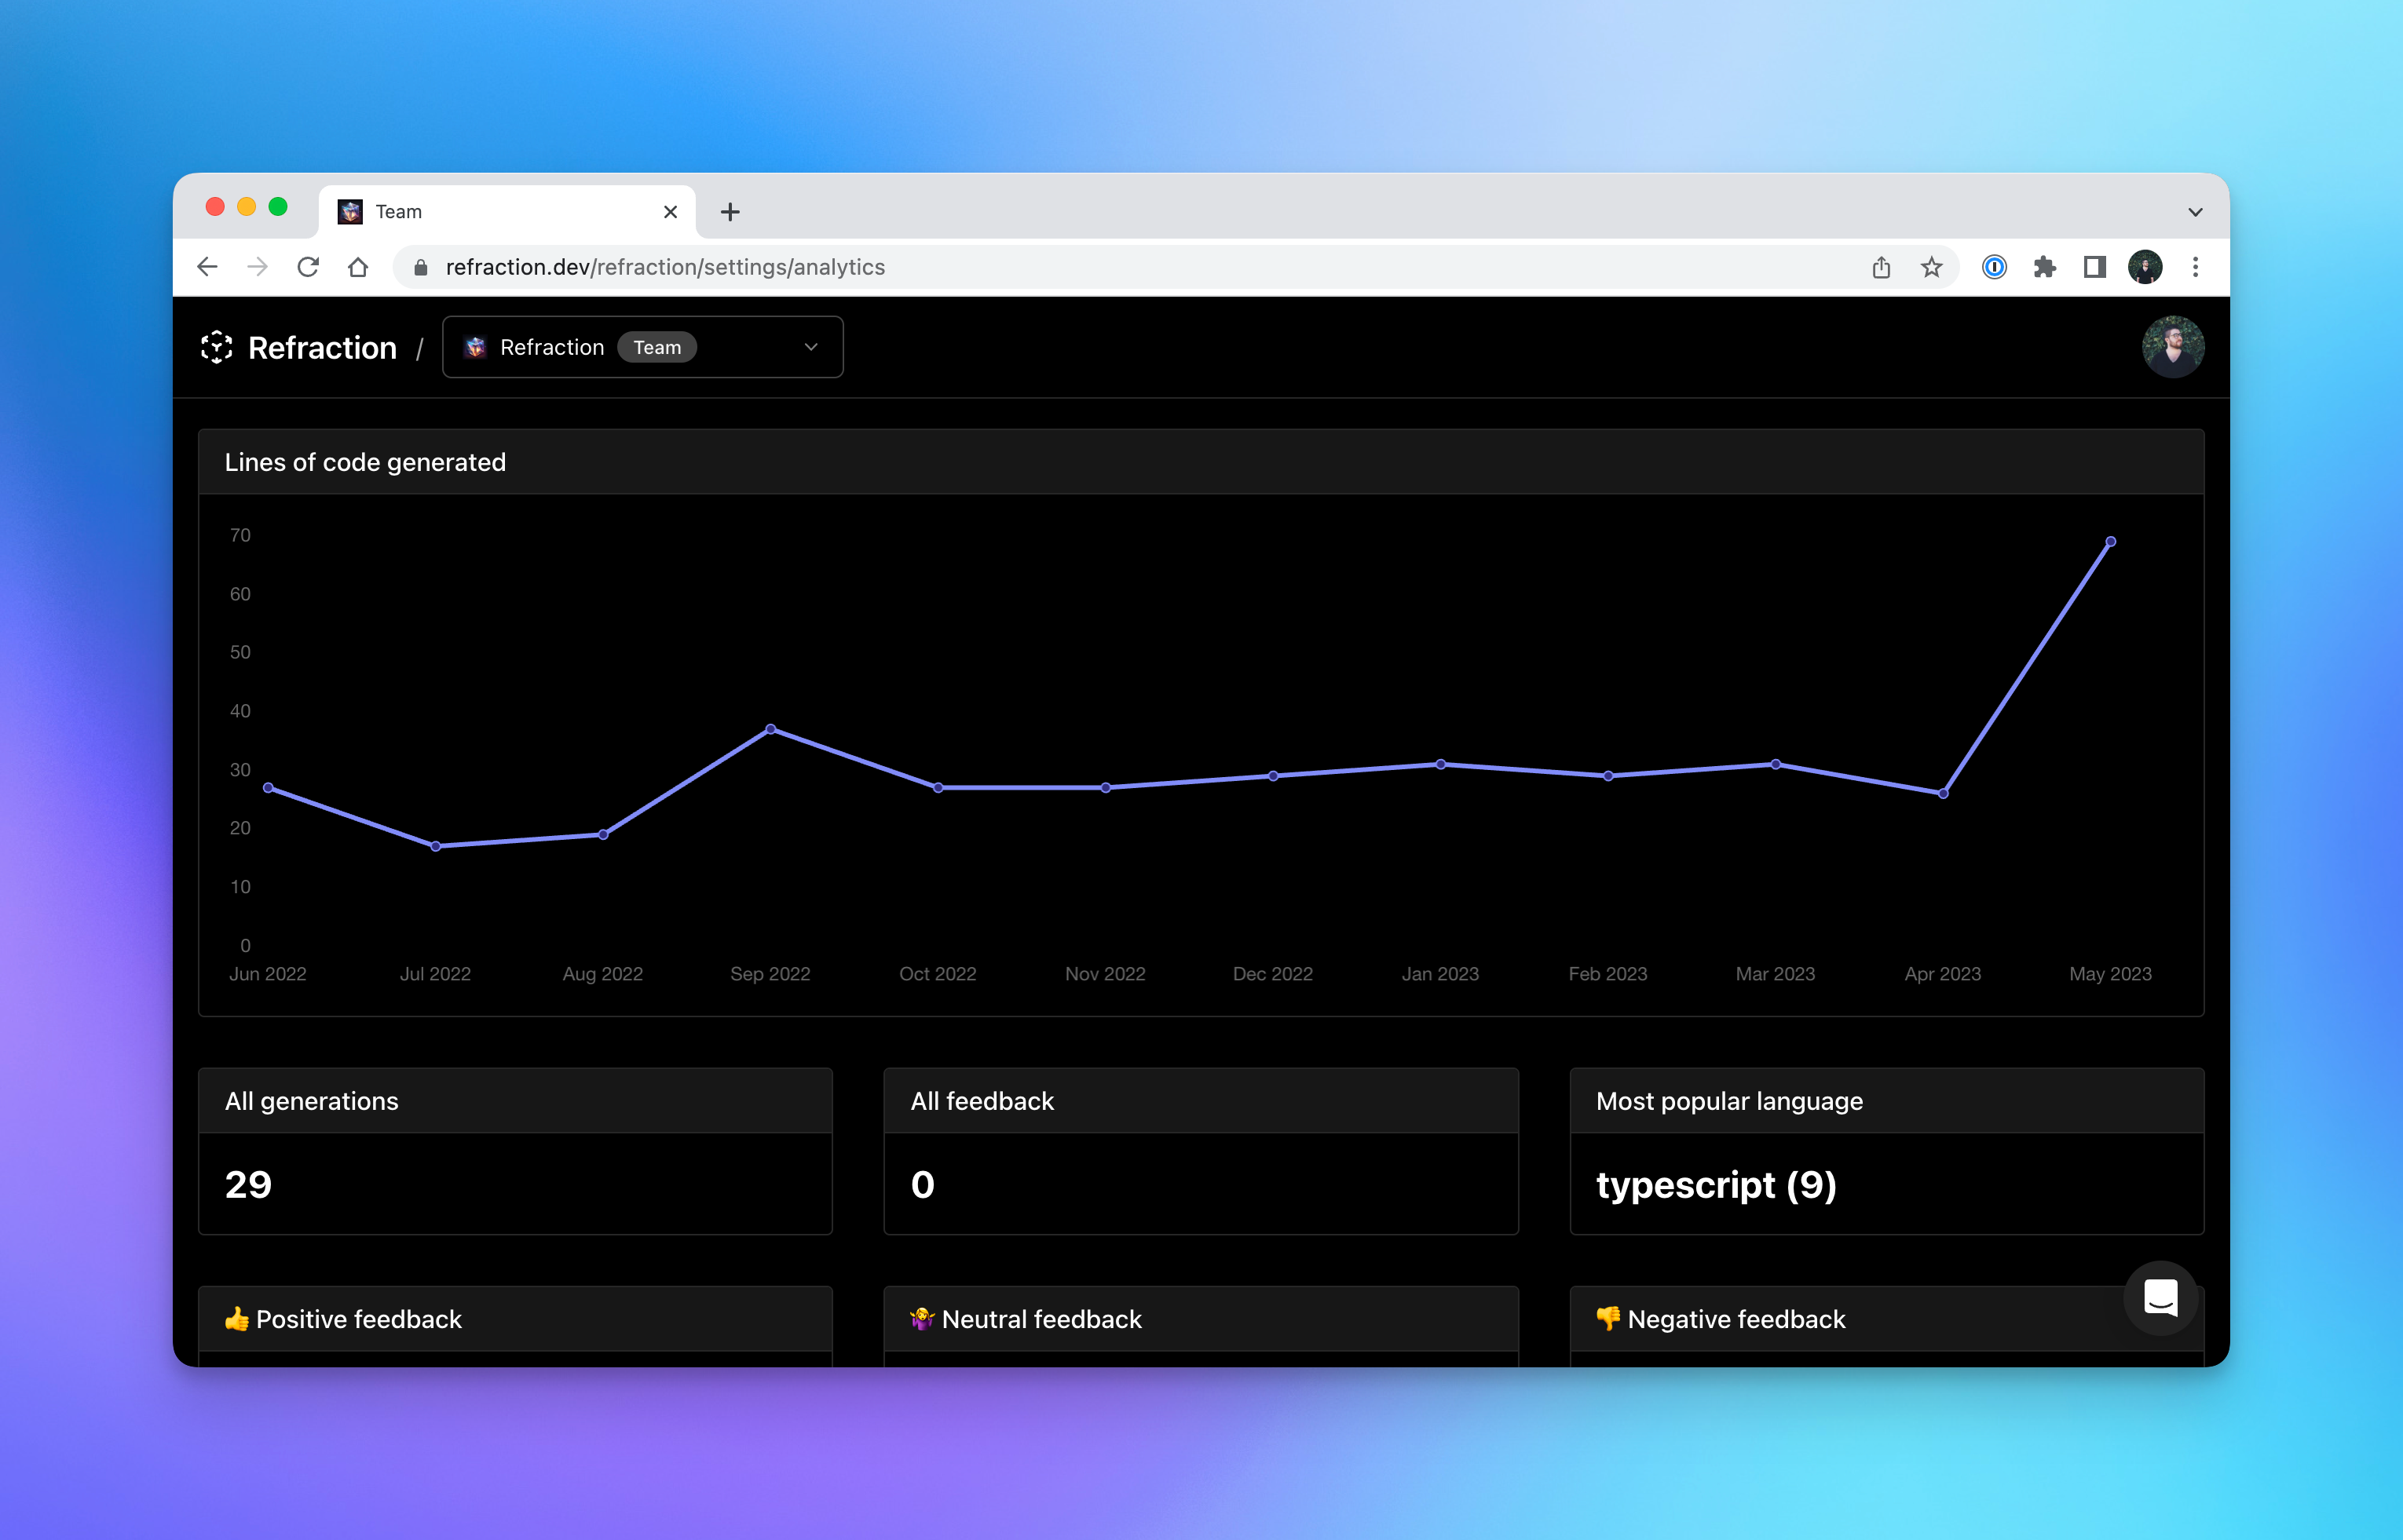The image size is (2403, 1540).
Task: Click the Refraction team avatar in the workspace selector
Action: [x=475, y=347]
